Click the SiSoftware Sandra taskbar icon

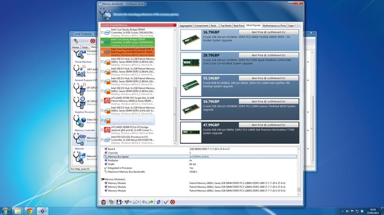point(42,211)
